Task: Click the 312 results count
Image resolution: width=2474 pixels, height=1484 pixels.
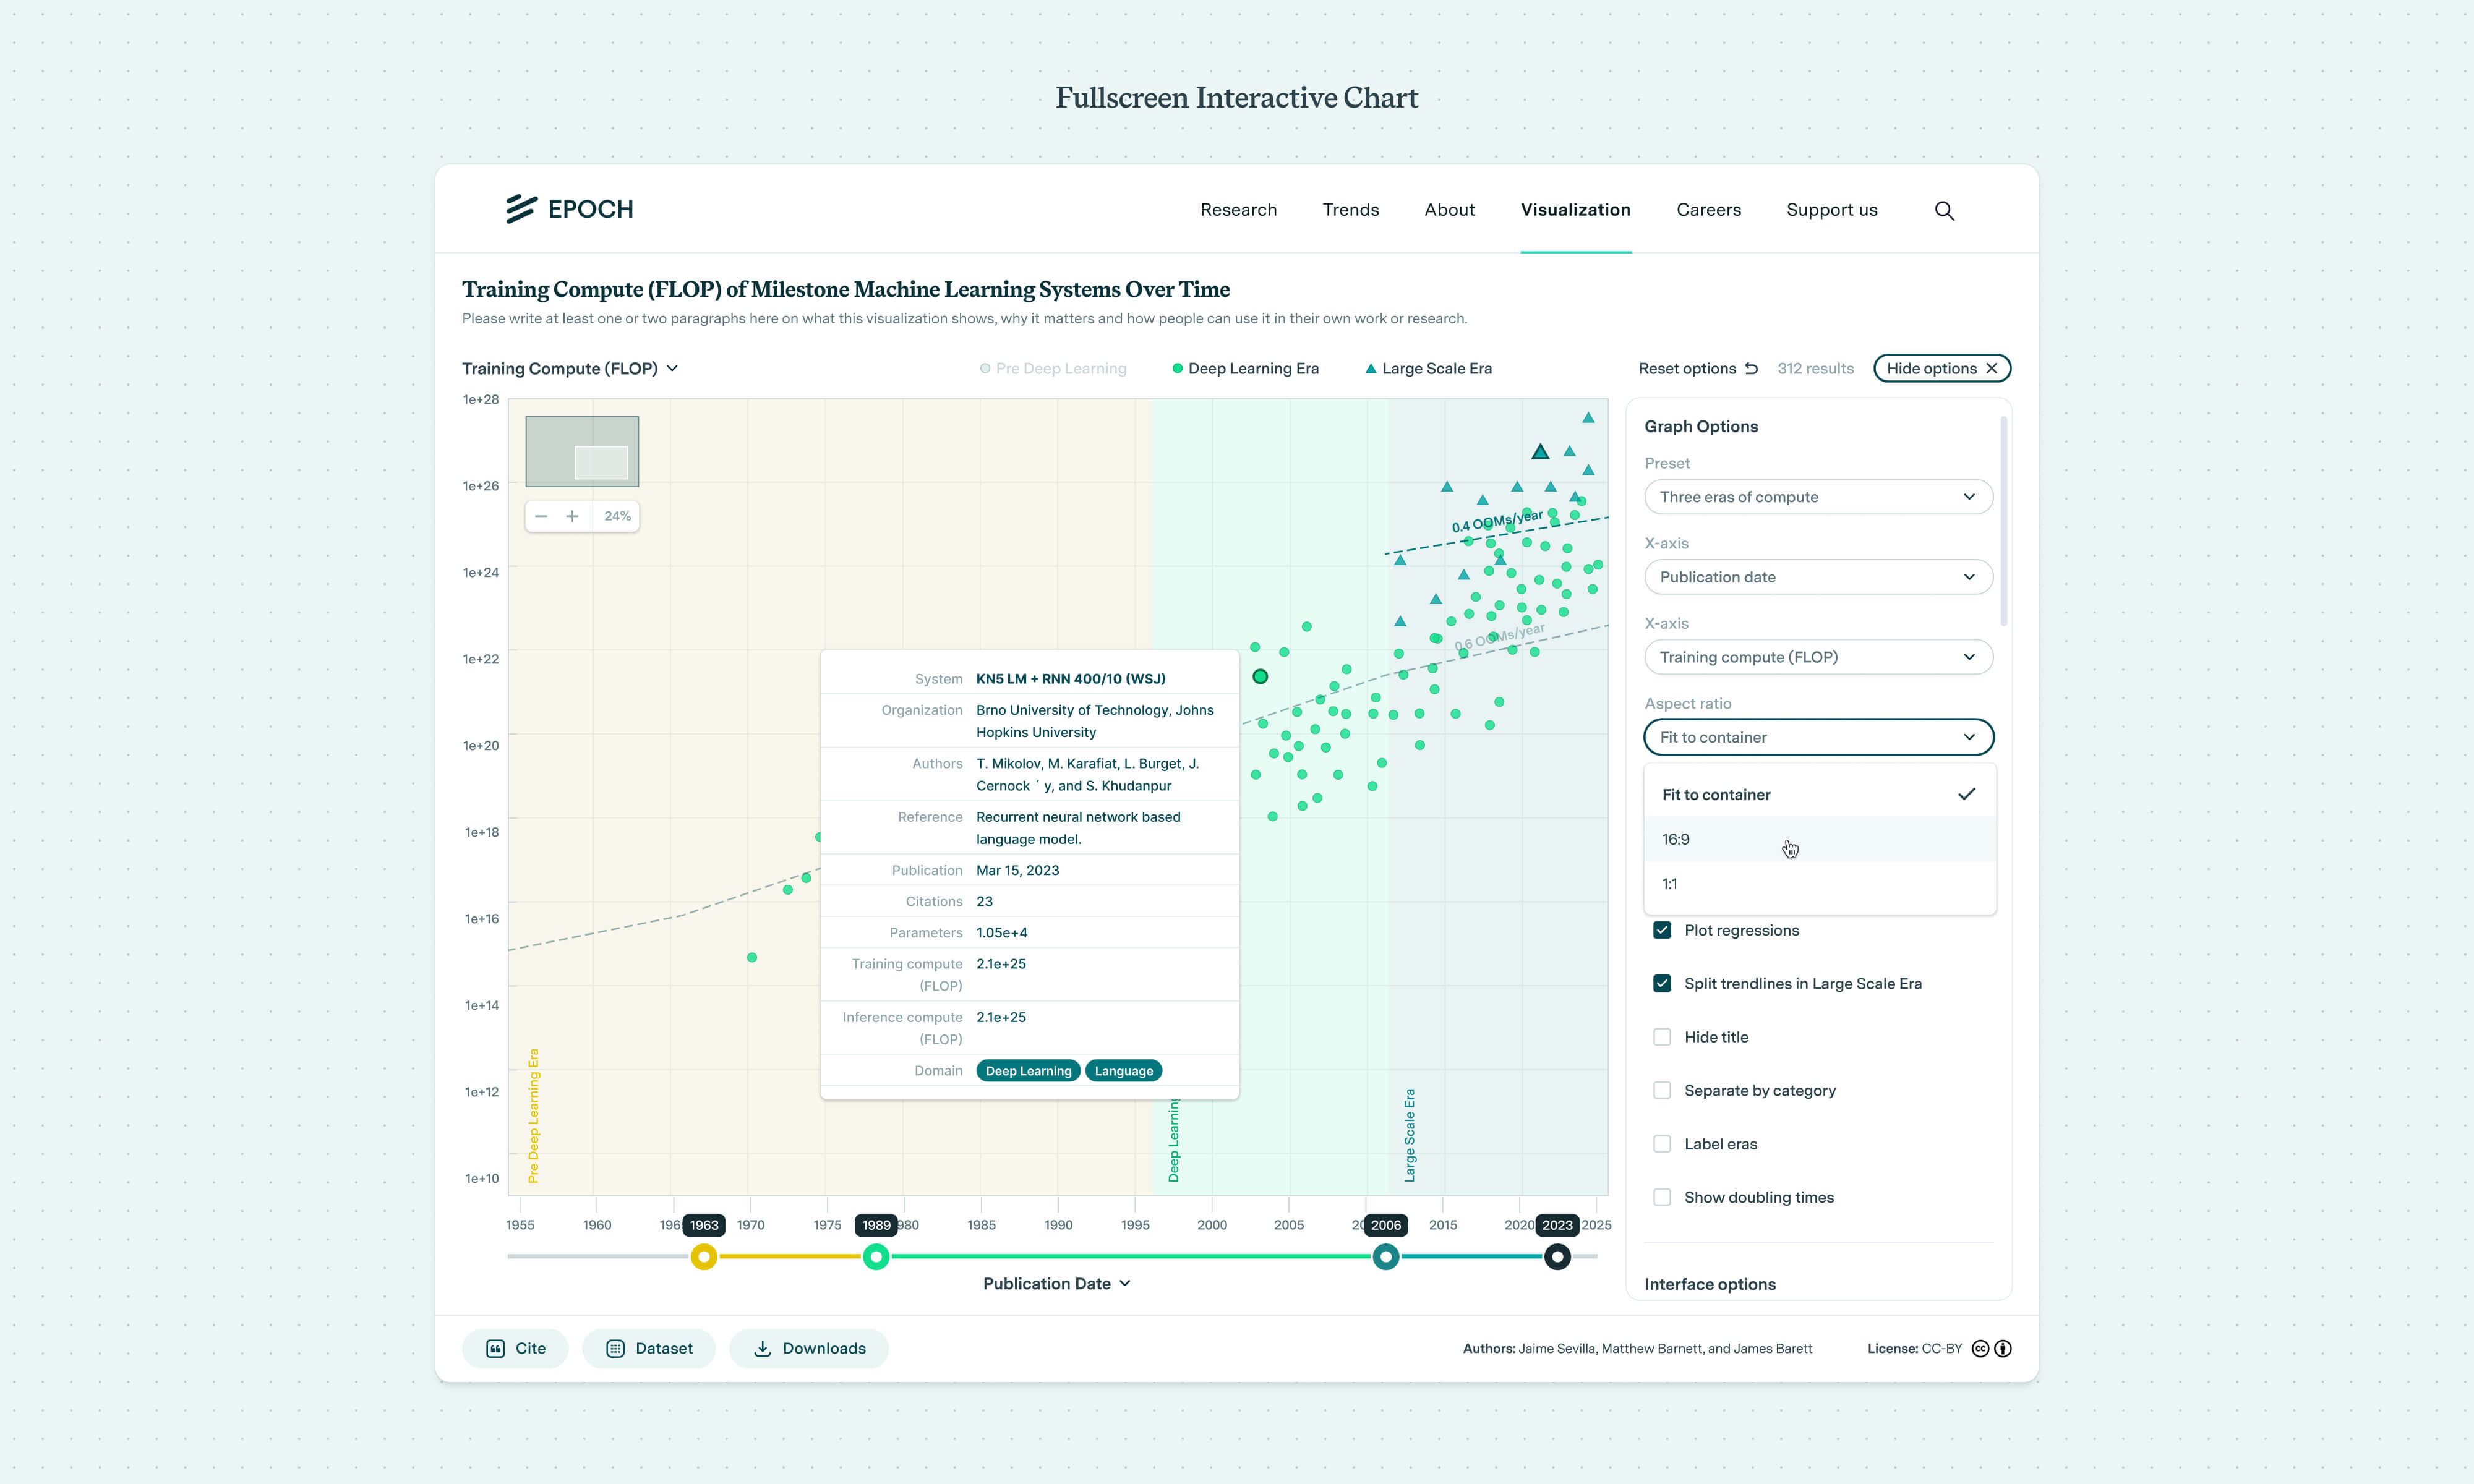Action: [1815, 368]
